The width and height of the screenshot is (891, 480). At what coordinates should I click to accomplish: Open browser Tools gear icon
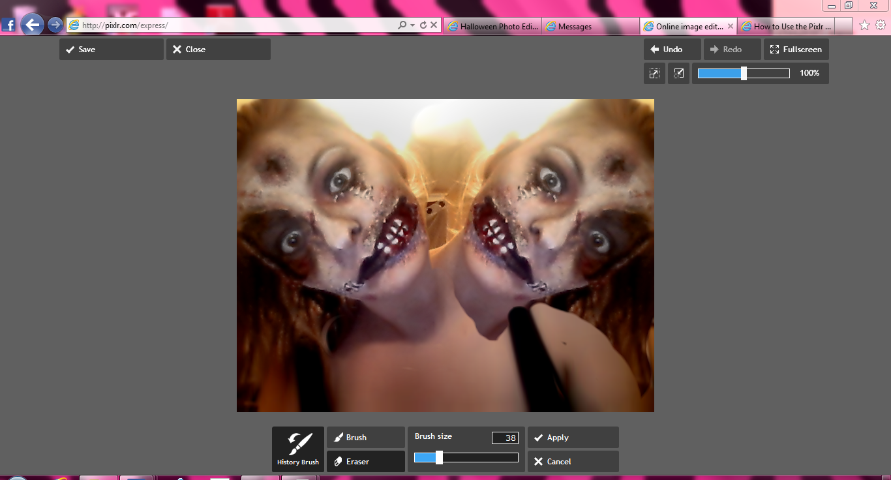coord(881,25)
